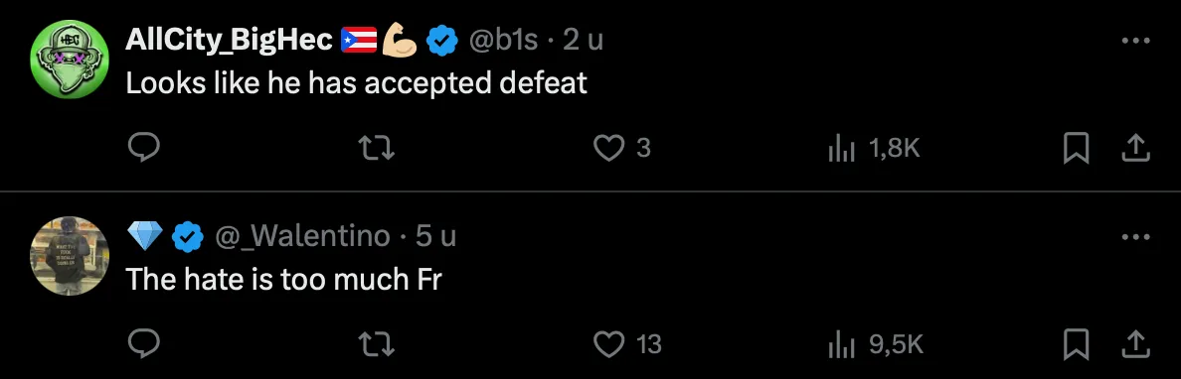Like the tweet with 3 likes
The image size is (1181, 379).
(x=622, y=148)
